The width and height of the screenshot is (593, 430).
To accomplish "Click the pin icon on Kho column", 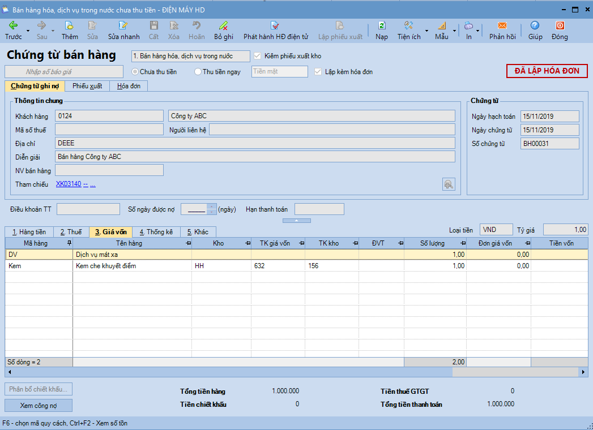I will (248, 243).
